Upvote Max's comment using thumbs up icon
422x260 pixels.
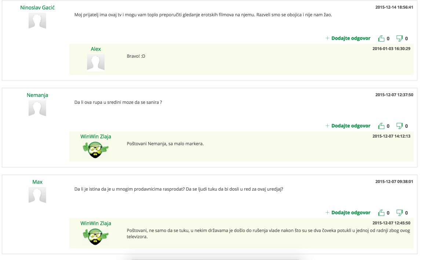click(381, 213)
